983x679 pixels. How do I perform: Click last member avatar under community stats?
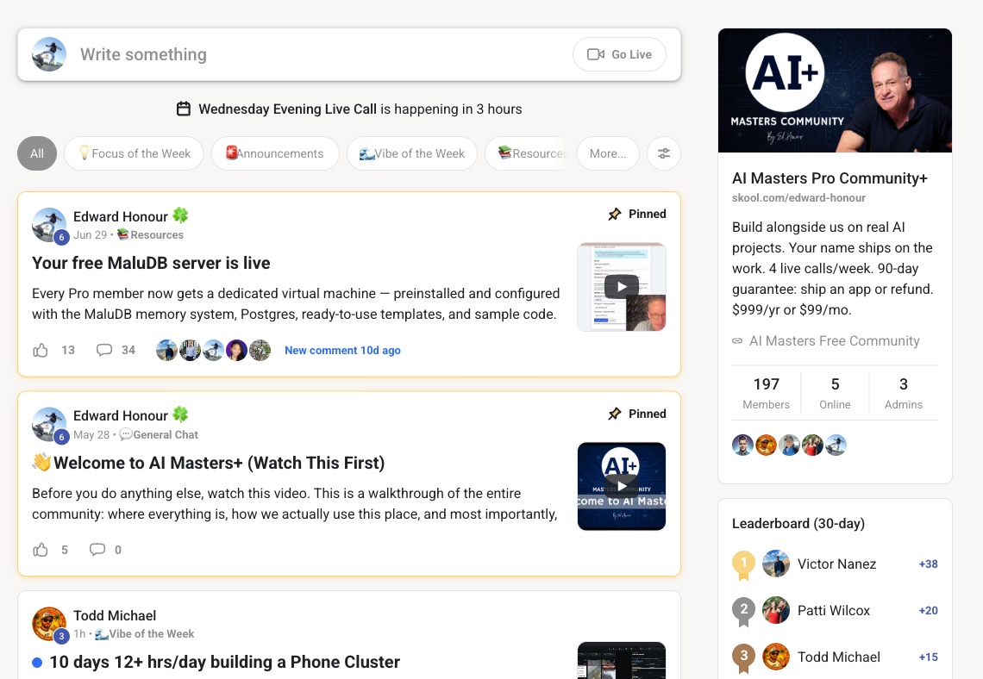[x=836, y=445]
